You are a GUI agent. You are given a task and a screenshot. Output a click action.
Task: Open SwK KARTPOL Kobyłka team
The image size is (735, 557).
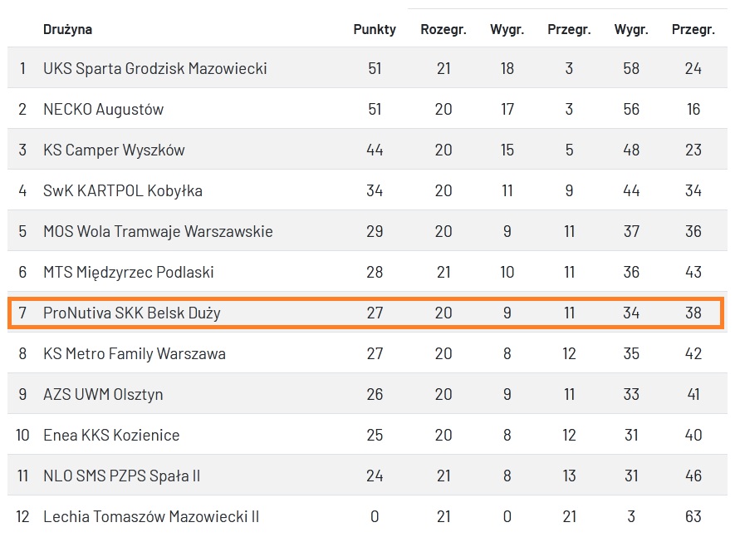[x=122, y=190]
